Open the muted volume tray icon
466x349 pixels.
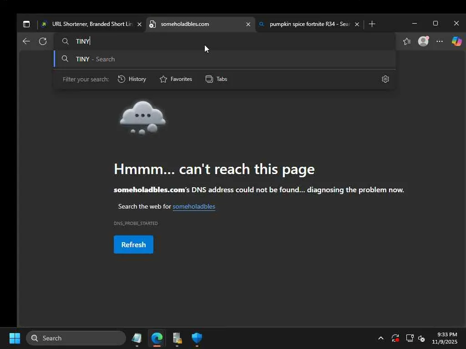tap(421, 338)
